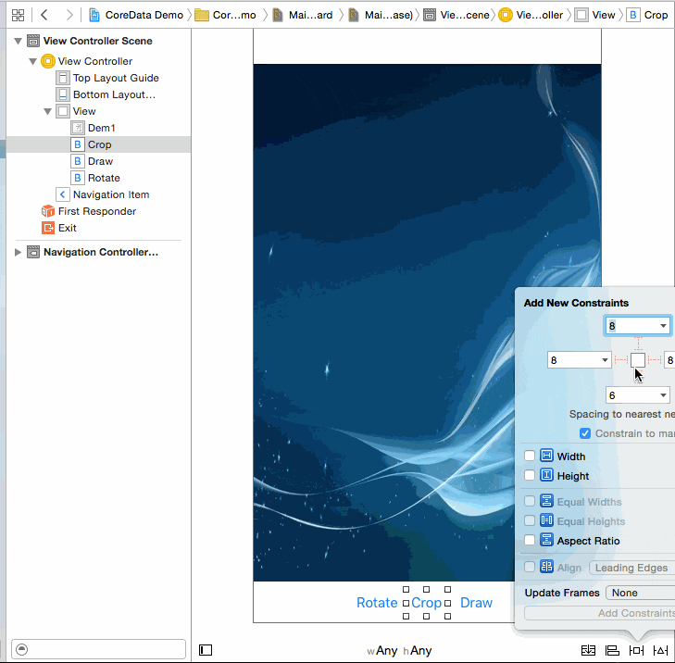The width and height of the screenshot is (675, 663).
Task: Open the top spacing dropdown arrow
Action: pos(663,326)
